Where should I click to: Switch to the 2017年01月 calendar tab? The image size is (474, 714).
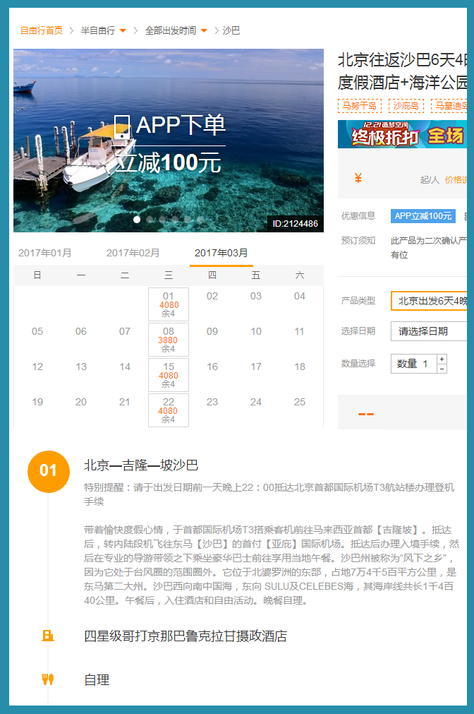pyautogui.click(x=45, y=253)
